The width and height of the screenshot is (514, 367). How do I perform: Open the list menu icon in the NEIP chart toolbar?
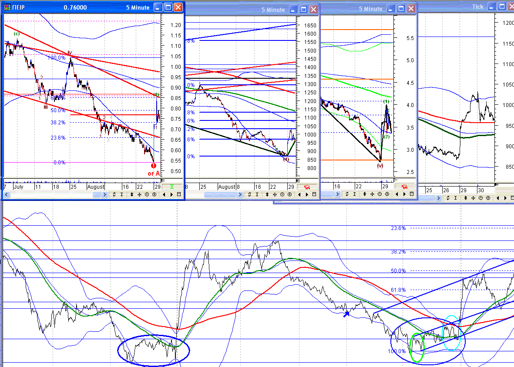pyautogui.click(x=179, y=194)
